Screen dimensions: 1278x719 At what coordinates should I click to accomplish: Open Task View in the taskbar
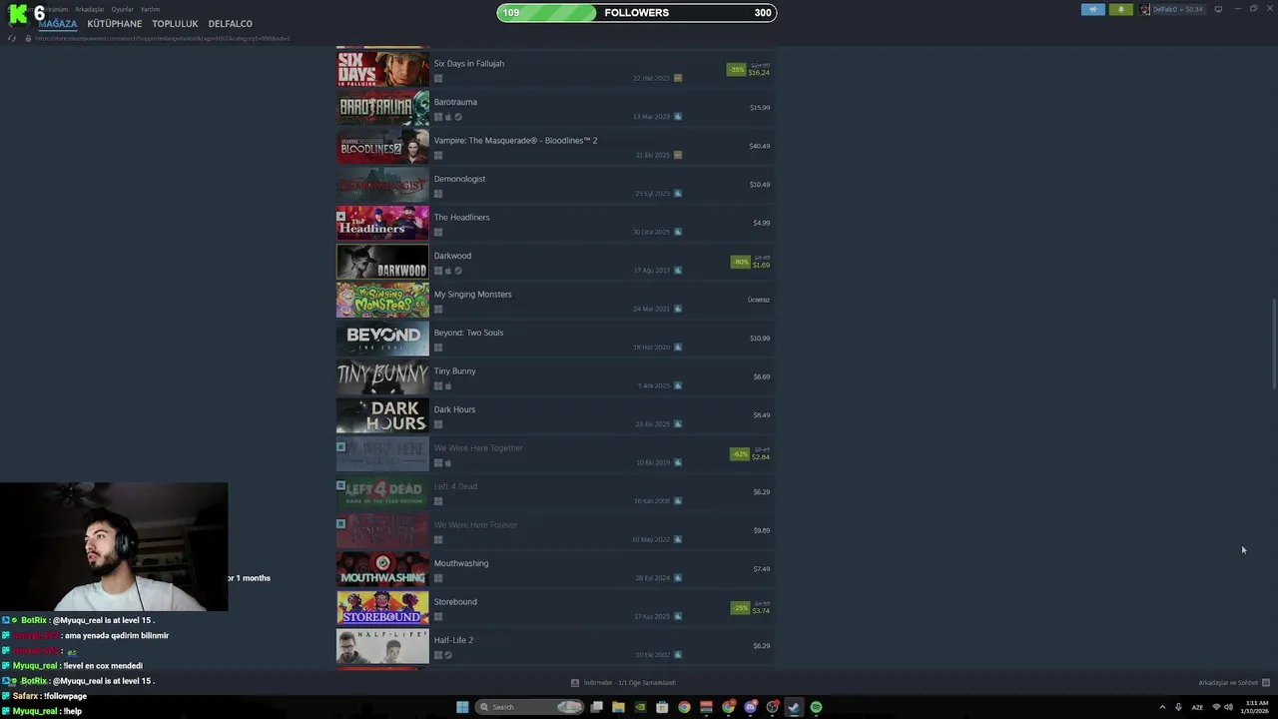click(596, 707)
